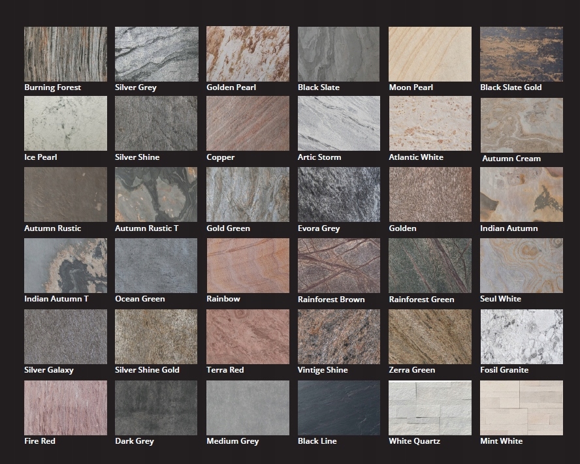Pick the Silver Shine Gold sample

coord(156,337)
